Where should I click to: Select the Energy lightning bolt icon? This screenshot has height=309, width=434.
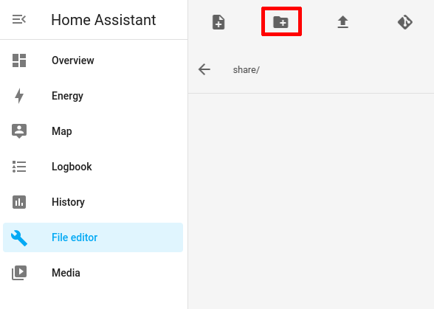[19, 96]
